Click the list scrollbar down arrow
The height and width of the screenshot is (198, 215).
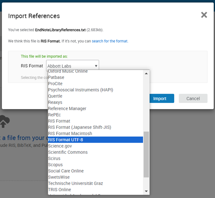coord(146,191)
